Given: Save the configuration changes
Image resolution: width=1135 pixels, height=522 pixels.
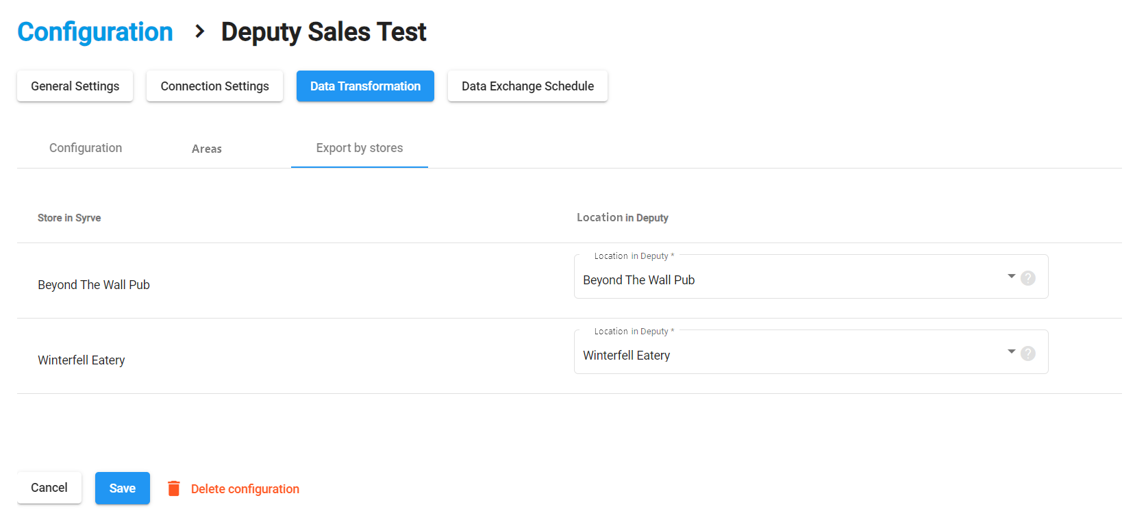Looking at the screenshot, I should pos(122,488).
